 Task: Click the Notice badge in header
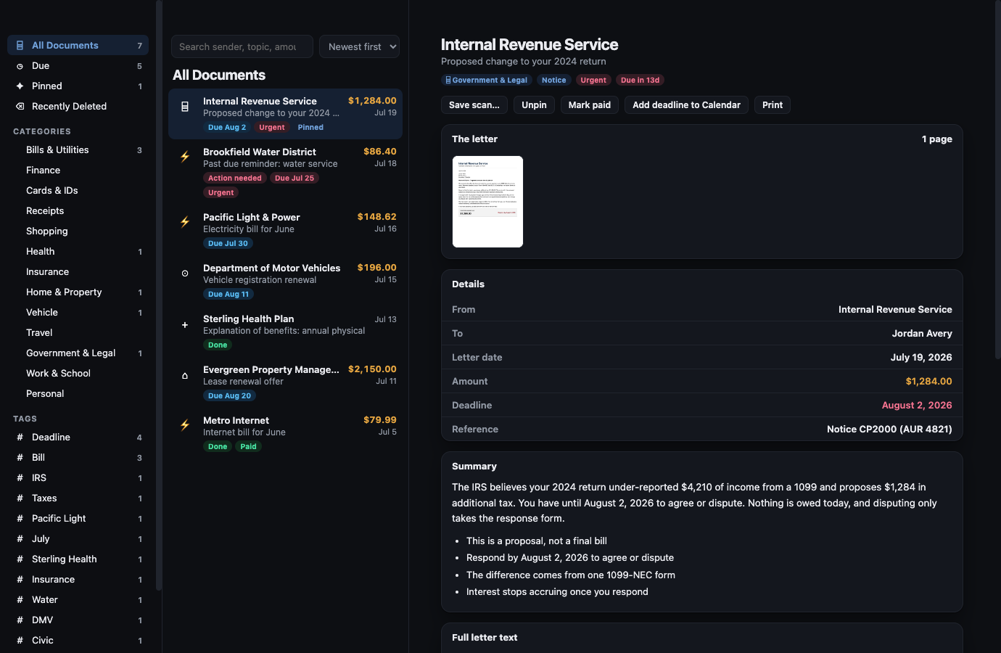[x=553, y=80]
